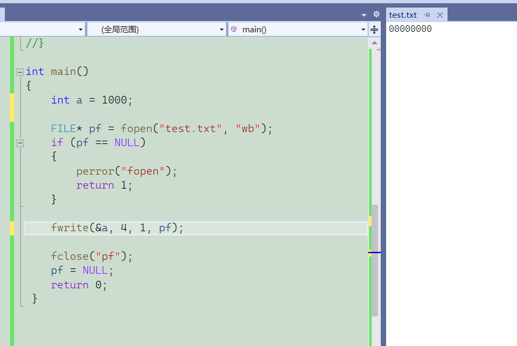This screenshot has width=517, height=346.
Task: Collapse the int main() function block
Action: pyautogui.click(x=20, y=72)
